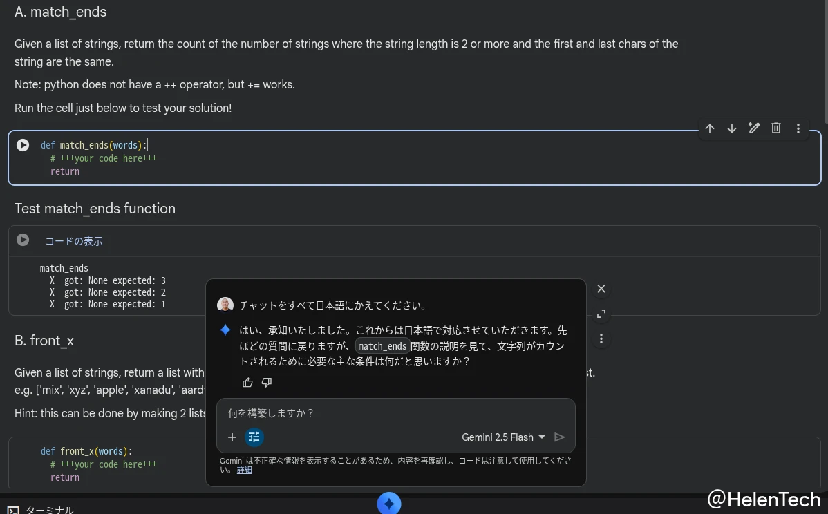Close the Gemini chat panel
This screenshot has height=514, width=828.
pyautogui.click(x=601, y=289)
